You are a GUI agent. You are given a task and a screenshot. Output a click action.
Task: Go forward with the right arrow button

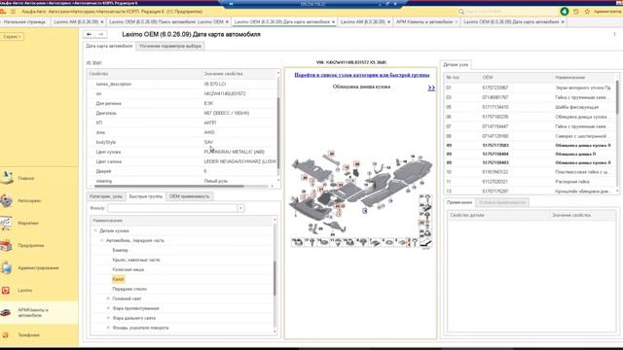pos(101,35)
